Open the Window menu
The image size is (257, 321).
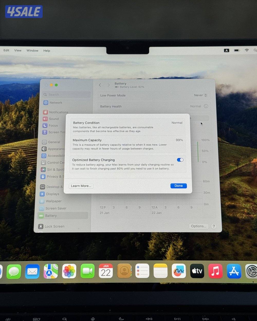pyautogui.click(x=32, y=51)
